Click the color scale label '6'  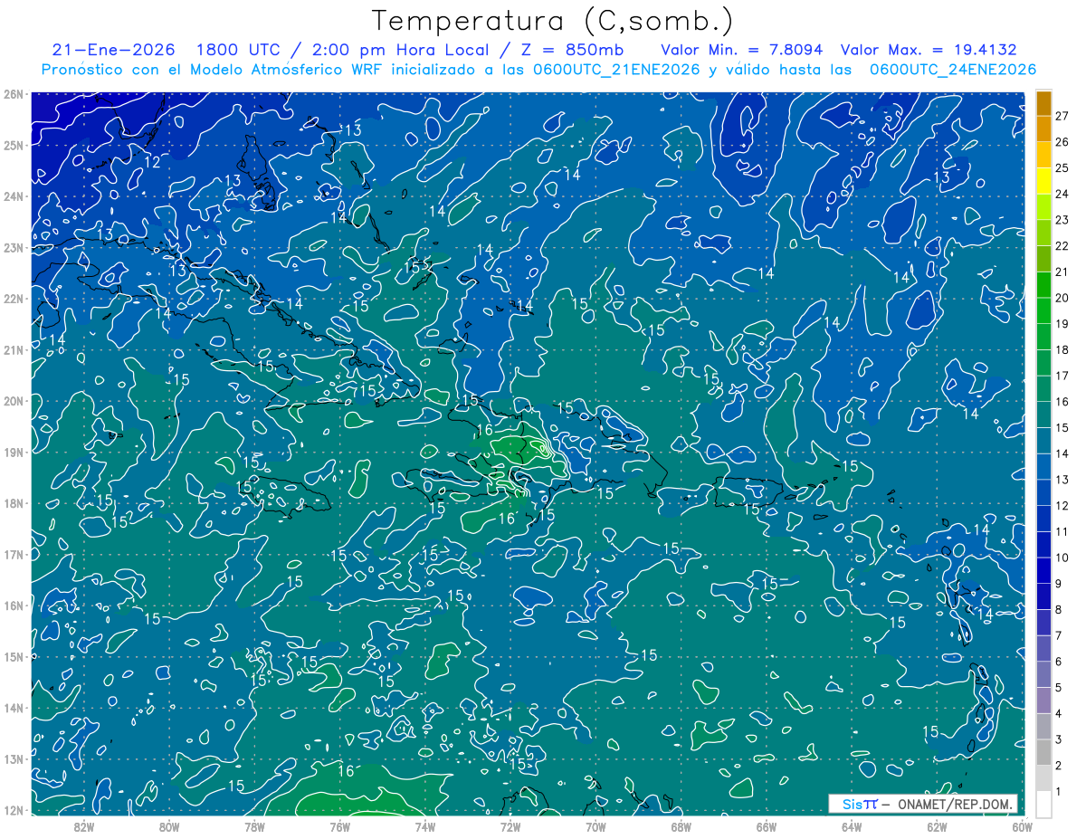1059,662
